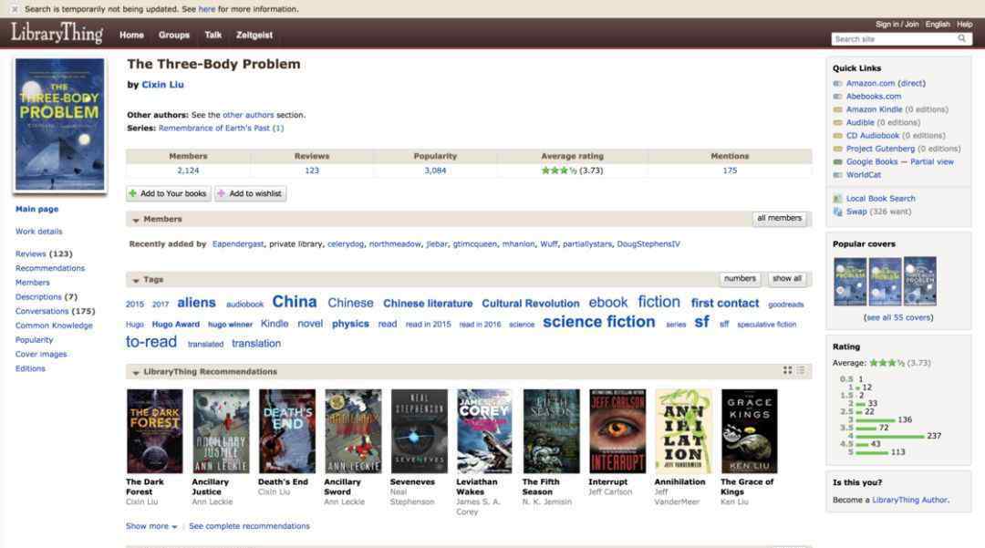Open Cover images in the sidebar
The image size is (985, 548).
coord(41,355)
